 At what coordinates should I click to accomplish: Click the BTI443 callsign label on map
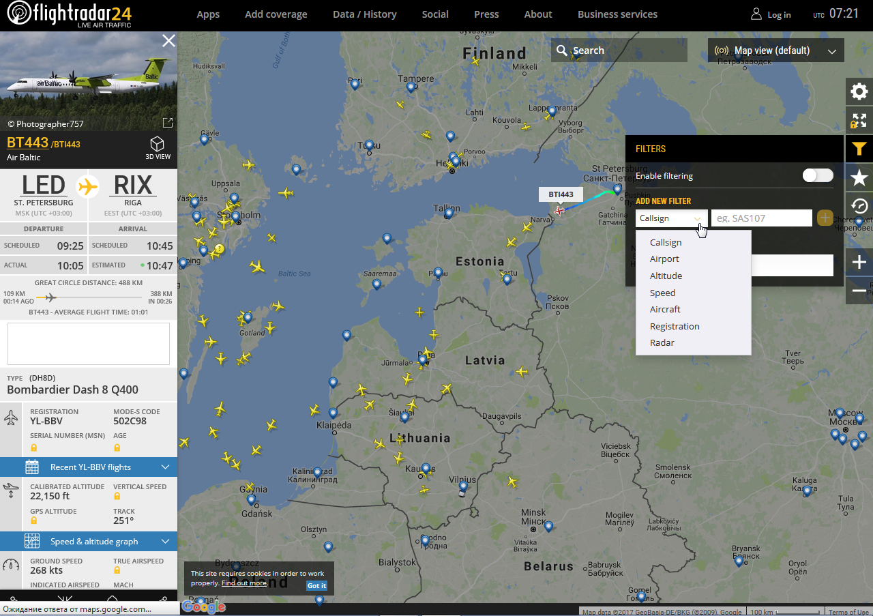561,194
